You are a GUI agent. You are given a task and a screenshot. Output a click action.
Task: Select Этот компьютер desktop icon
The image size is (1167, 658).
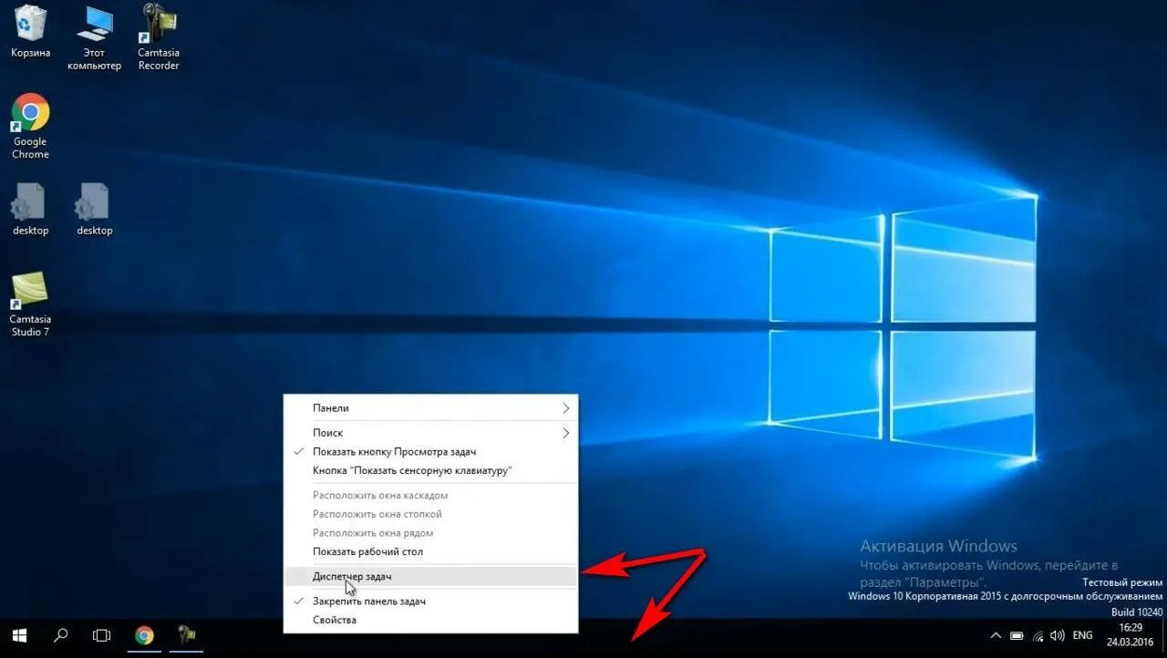[x=94, y=37]
